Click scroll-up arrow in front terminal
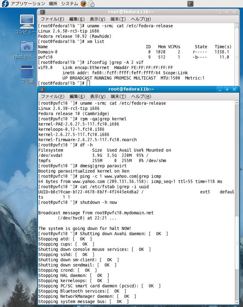Image resolution: width=243 pixels, height=307 pixels. click(237, 103)
